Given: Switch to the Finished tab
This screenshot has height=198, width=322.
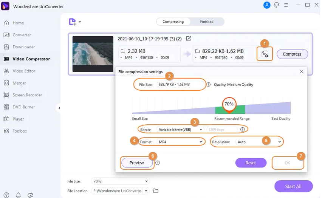Looking at the screenshot, I should point(207,22).
